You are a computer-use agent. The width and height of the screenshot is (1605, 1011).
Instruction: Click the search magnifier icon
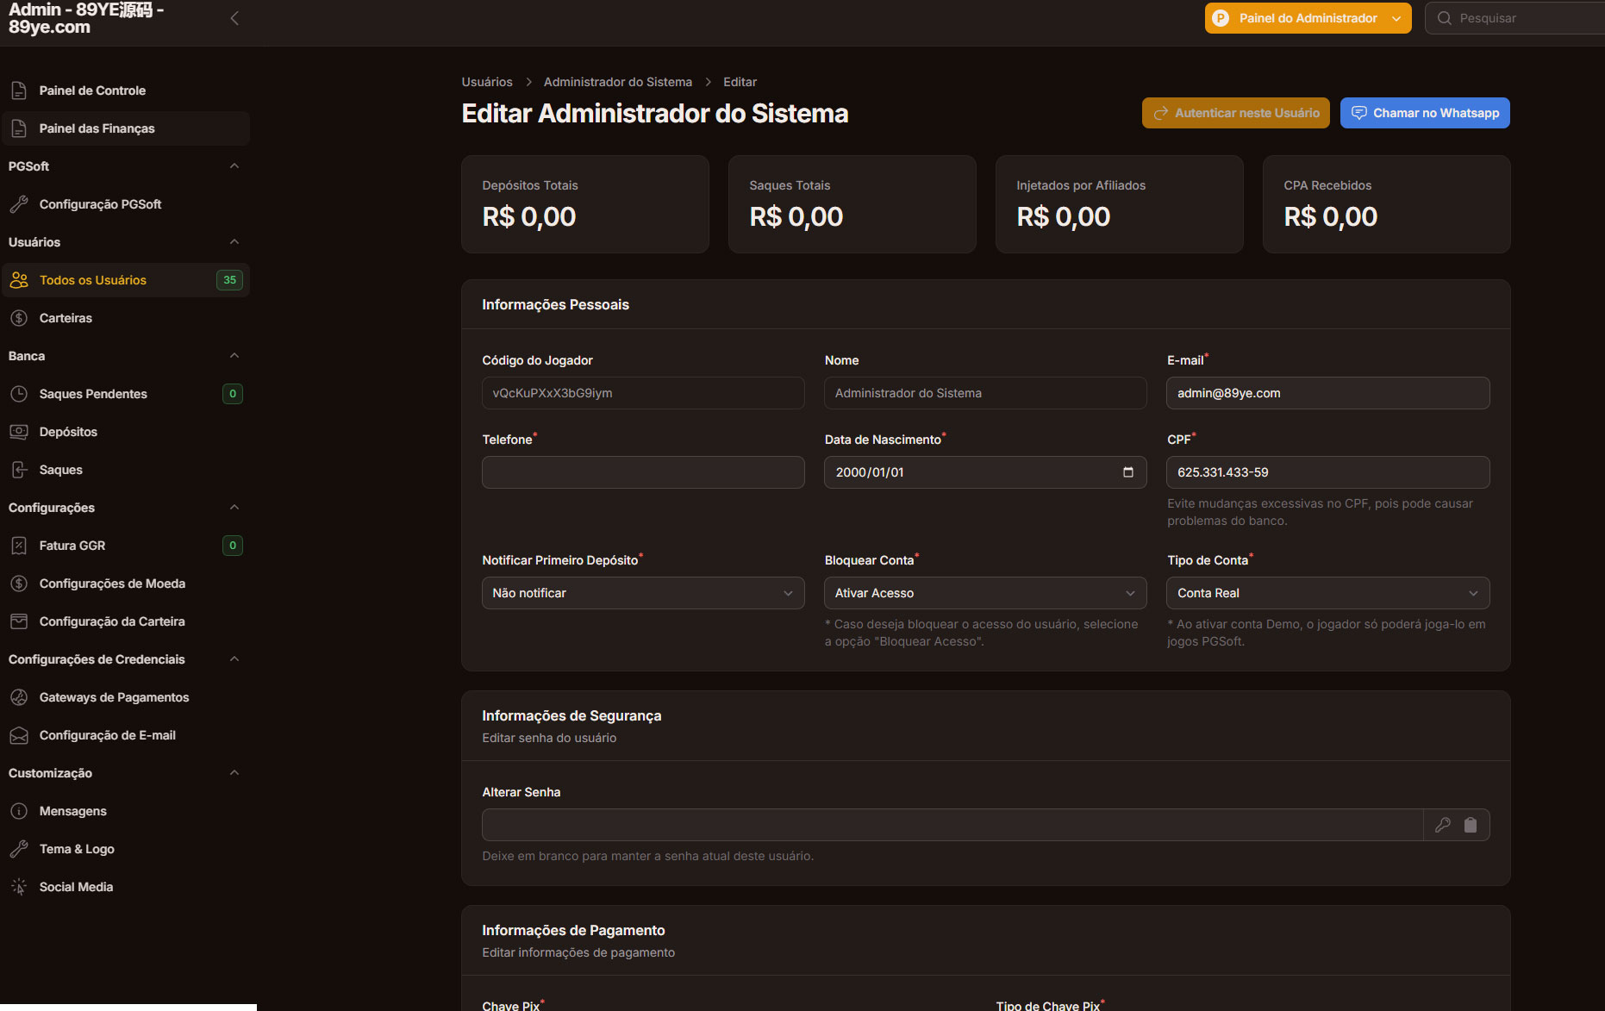(1445, 18)
